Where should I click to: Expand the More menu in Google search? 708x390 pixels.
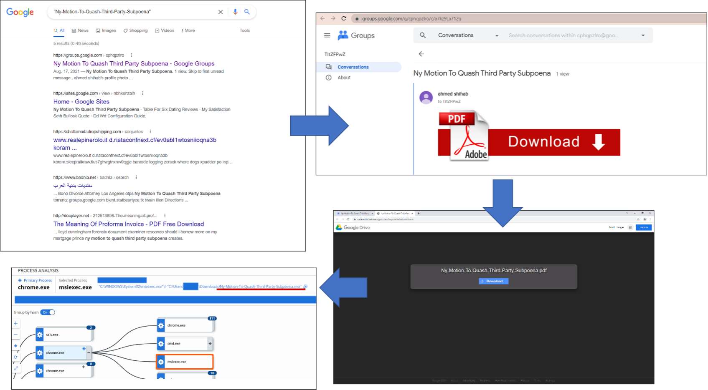click(x=188, y=30)
